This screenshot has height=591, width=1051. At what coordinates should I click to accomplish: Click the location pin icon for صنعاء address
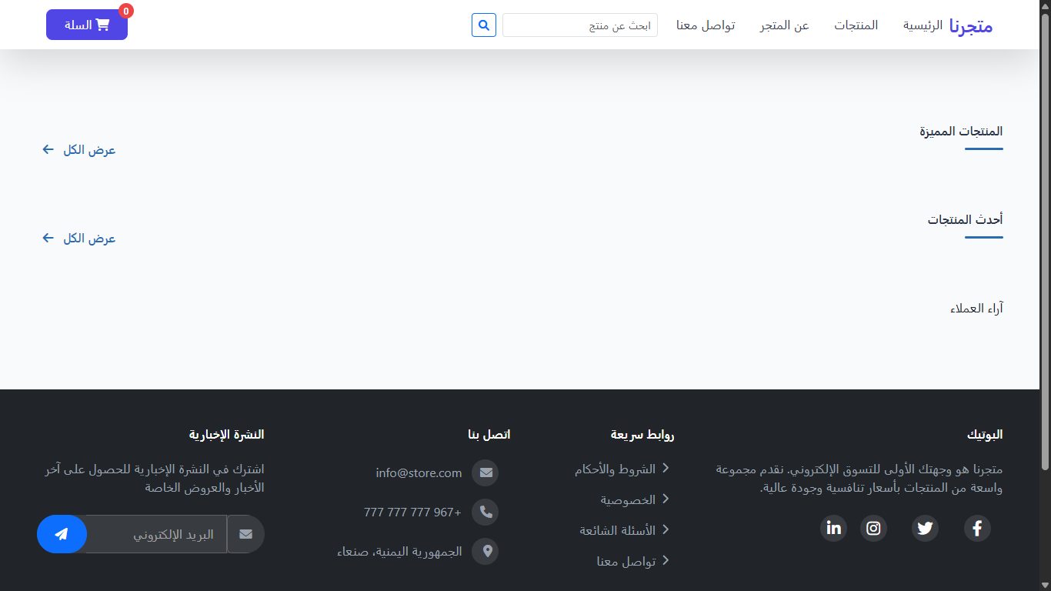point(485,551)
